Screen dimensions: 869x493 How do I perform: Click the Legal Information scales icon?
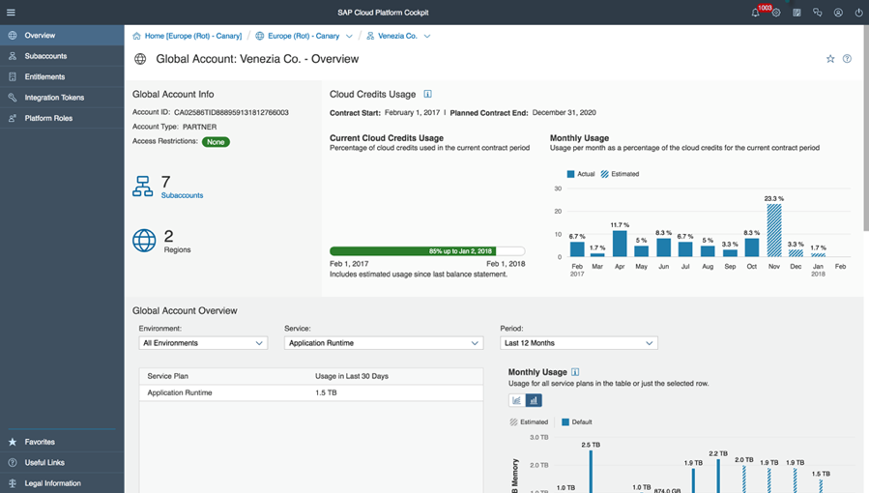click(13, 483)
